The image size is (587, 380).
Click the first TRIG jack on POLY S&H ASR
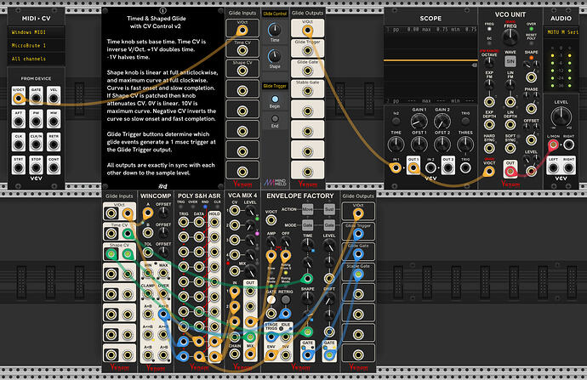[x=183, y=222]
